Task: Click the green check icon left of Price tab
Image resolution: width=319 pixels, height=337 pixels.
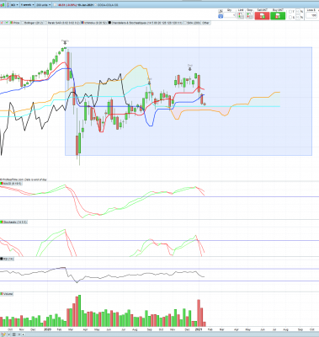Action: point(7,23)
